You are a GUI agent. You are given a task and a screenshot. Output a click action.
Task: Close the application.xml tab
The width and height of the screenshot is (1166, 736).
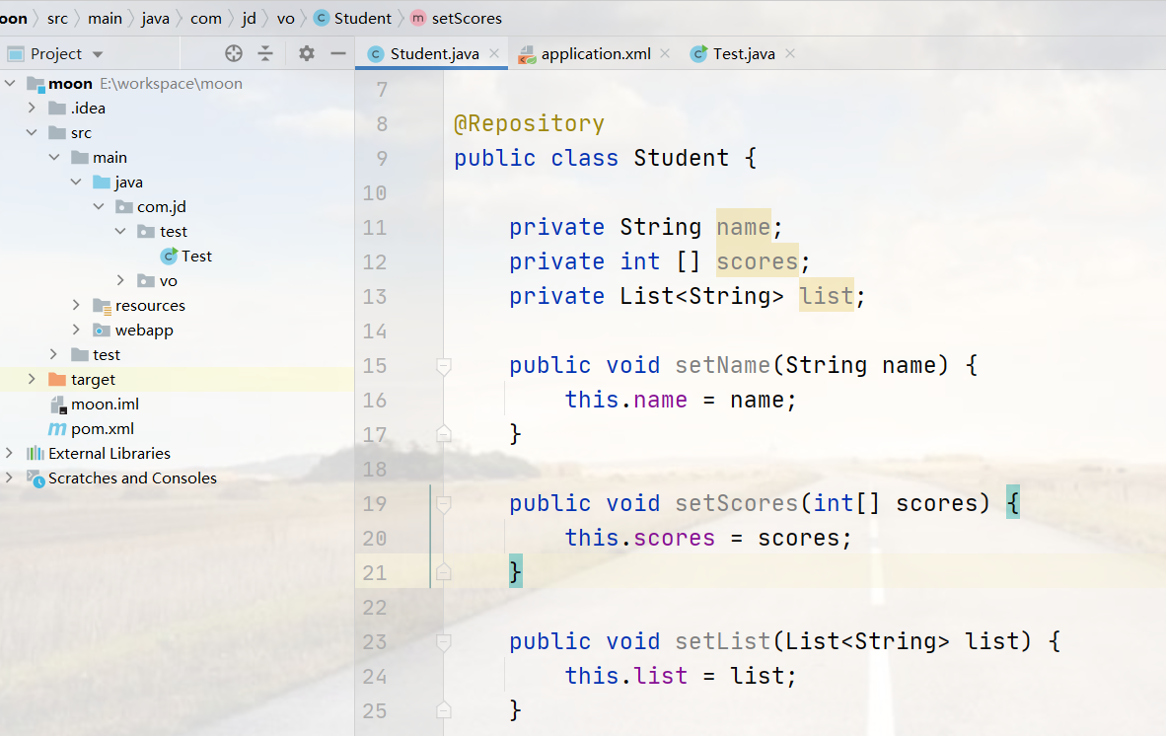click(665, 53)
